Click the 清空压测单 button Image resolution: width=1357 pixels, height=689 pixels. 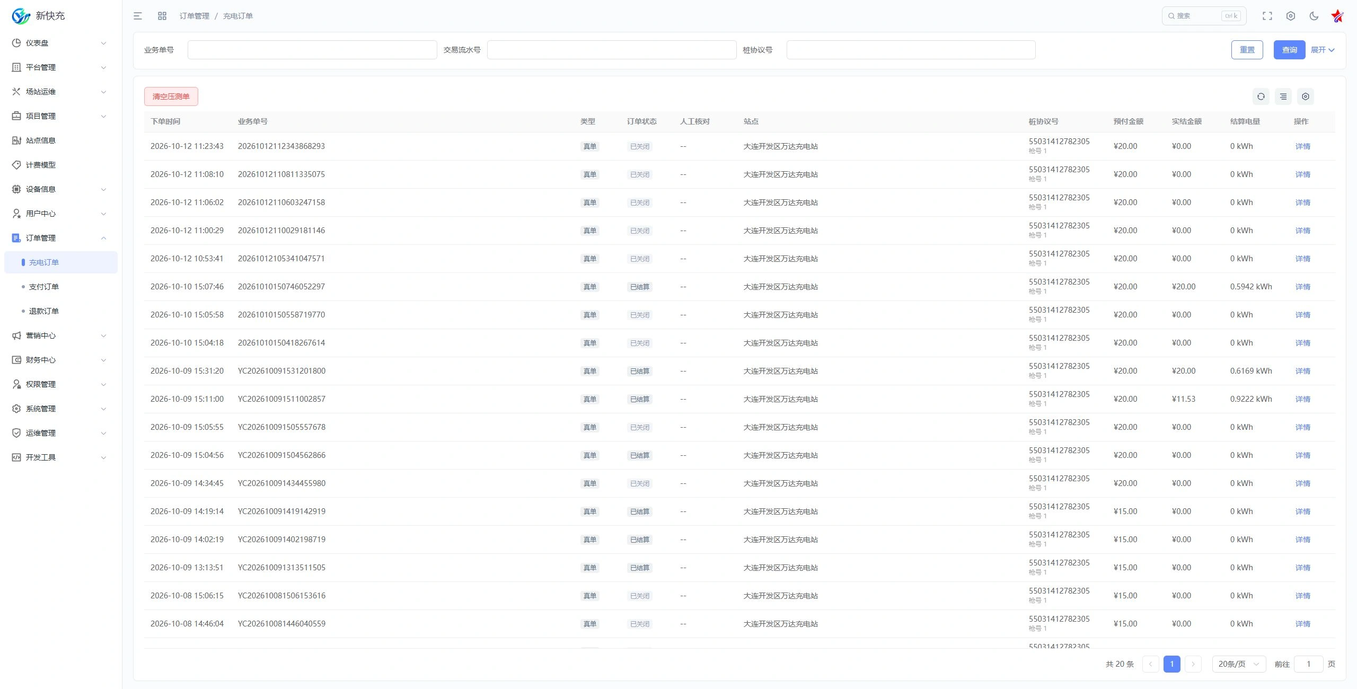point(171,96)
